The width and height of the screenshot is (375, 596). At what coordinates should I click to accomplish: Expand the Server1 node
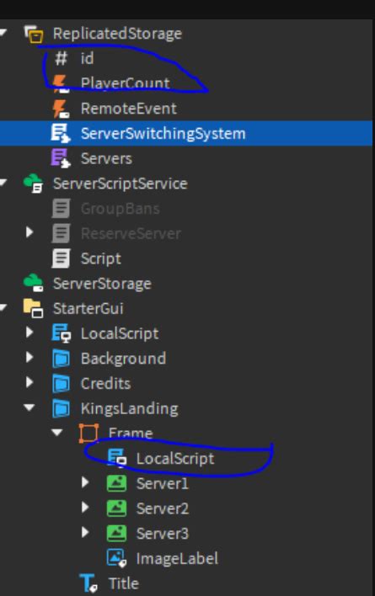(85, 482)
